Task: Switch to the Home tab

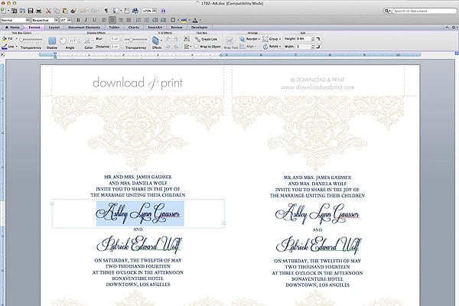Action: tap(12, 28)
